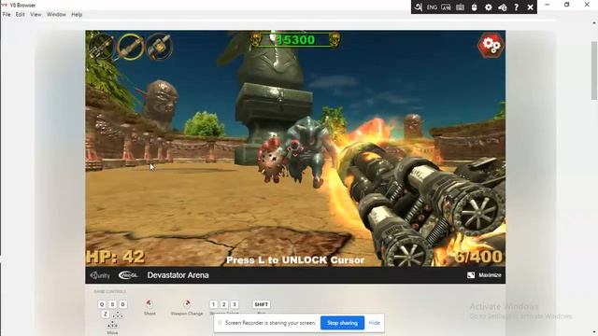Click the Weapon Change mouse icon
The width and height of the screenshot is (598, 336).
(x=187, y=303)
